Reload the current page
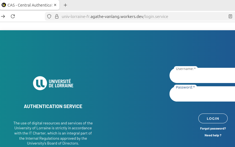235x147 pixels. 13,16
